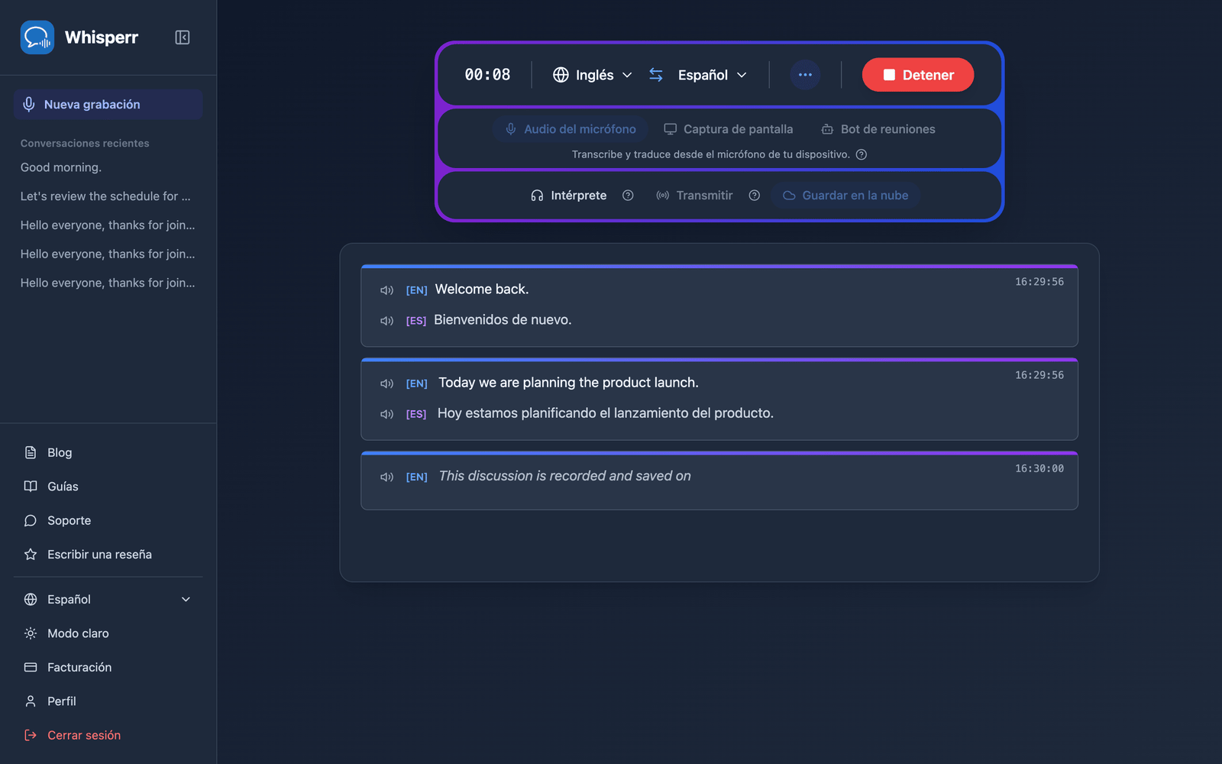Click the 'Conversaciones recientes' heading
The width and height of the screenshot is (1222, 764).
[x=85, y=144]
